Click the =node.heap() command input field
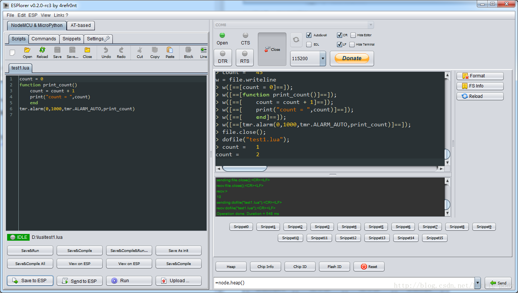The width and height of the screenshot is (518, 293). [x=344, y=283]
